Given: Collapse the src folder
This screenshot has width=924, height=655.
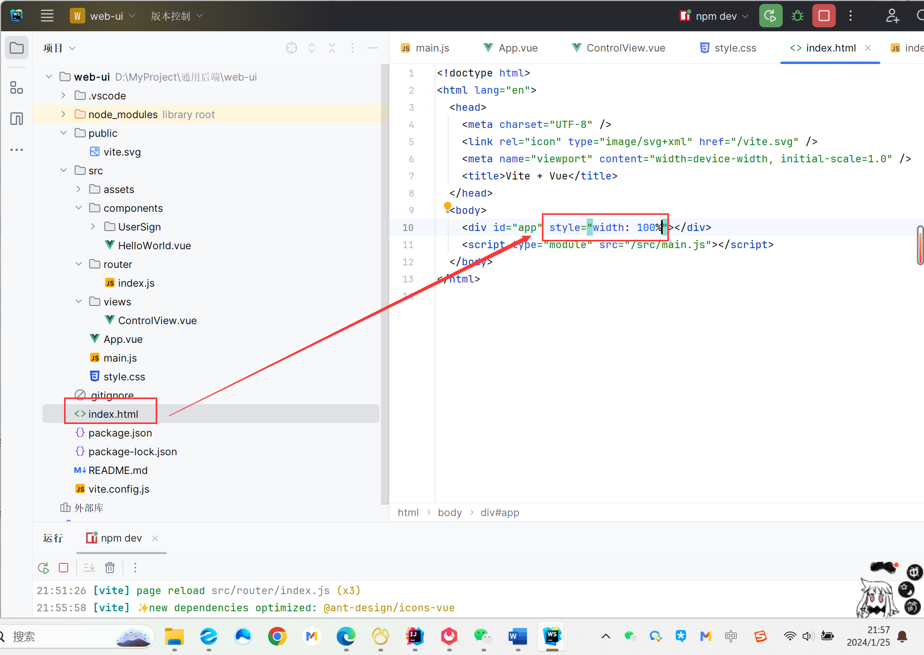Looking at the screenshot, I should (64, 170).
